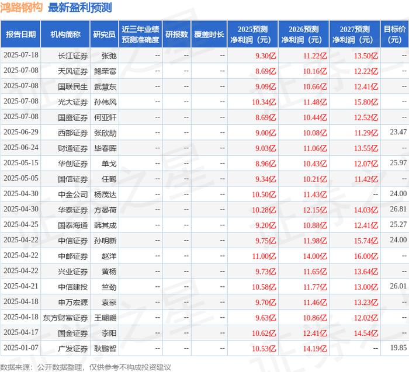This screenshot has height=372, width=409.
Task: Click the 目标价 column header
Action: click(x=394, y=34)
